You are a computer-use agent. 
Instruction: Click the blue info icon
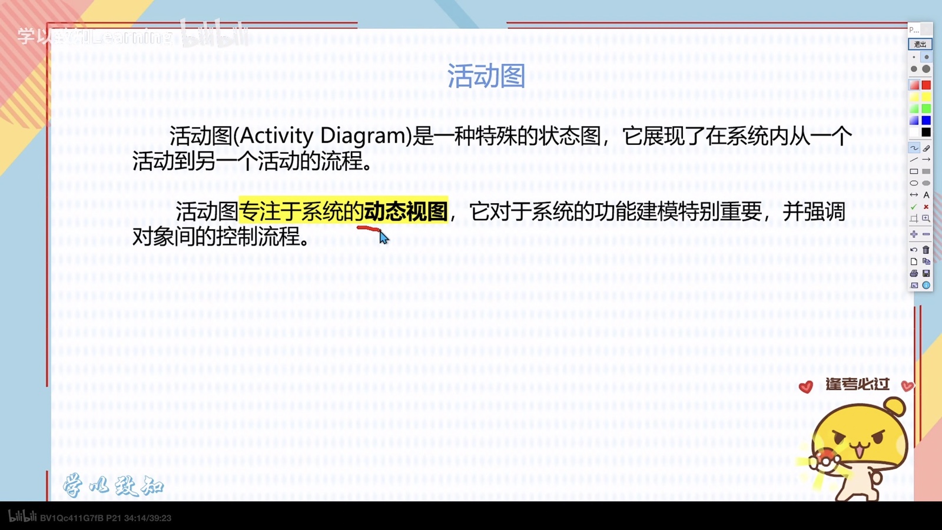[926, 285]
